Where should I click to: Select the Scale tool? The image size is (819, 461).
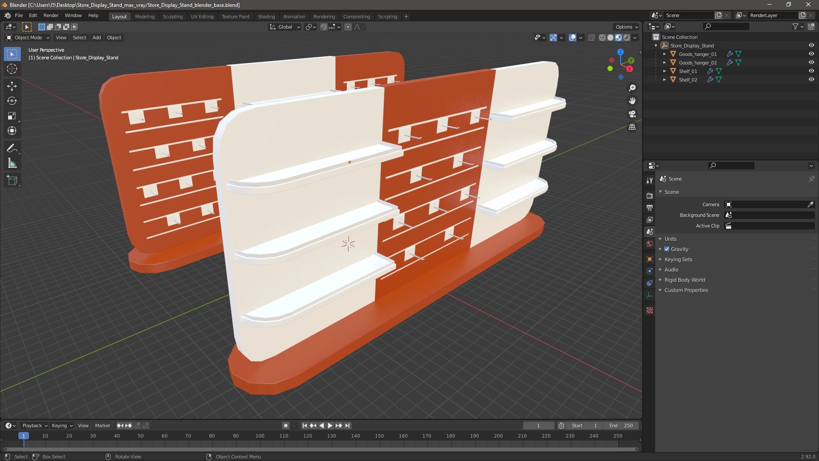click(x=12, y=116)
